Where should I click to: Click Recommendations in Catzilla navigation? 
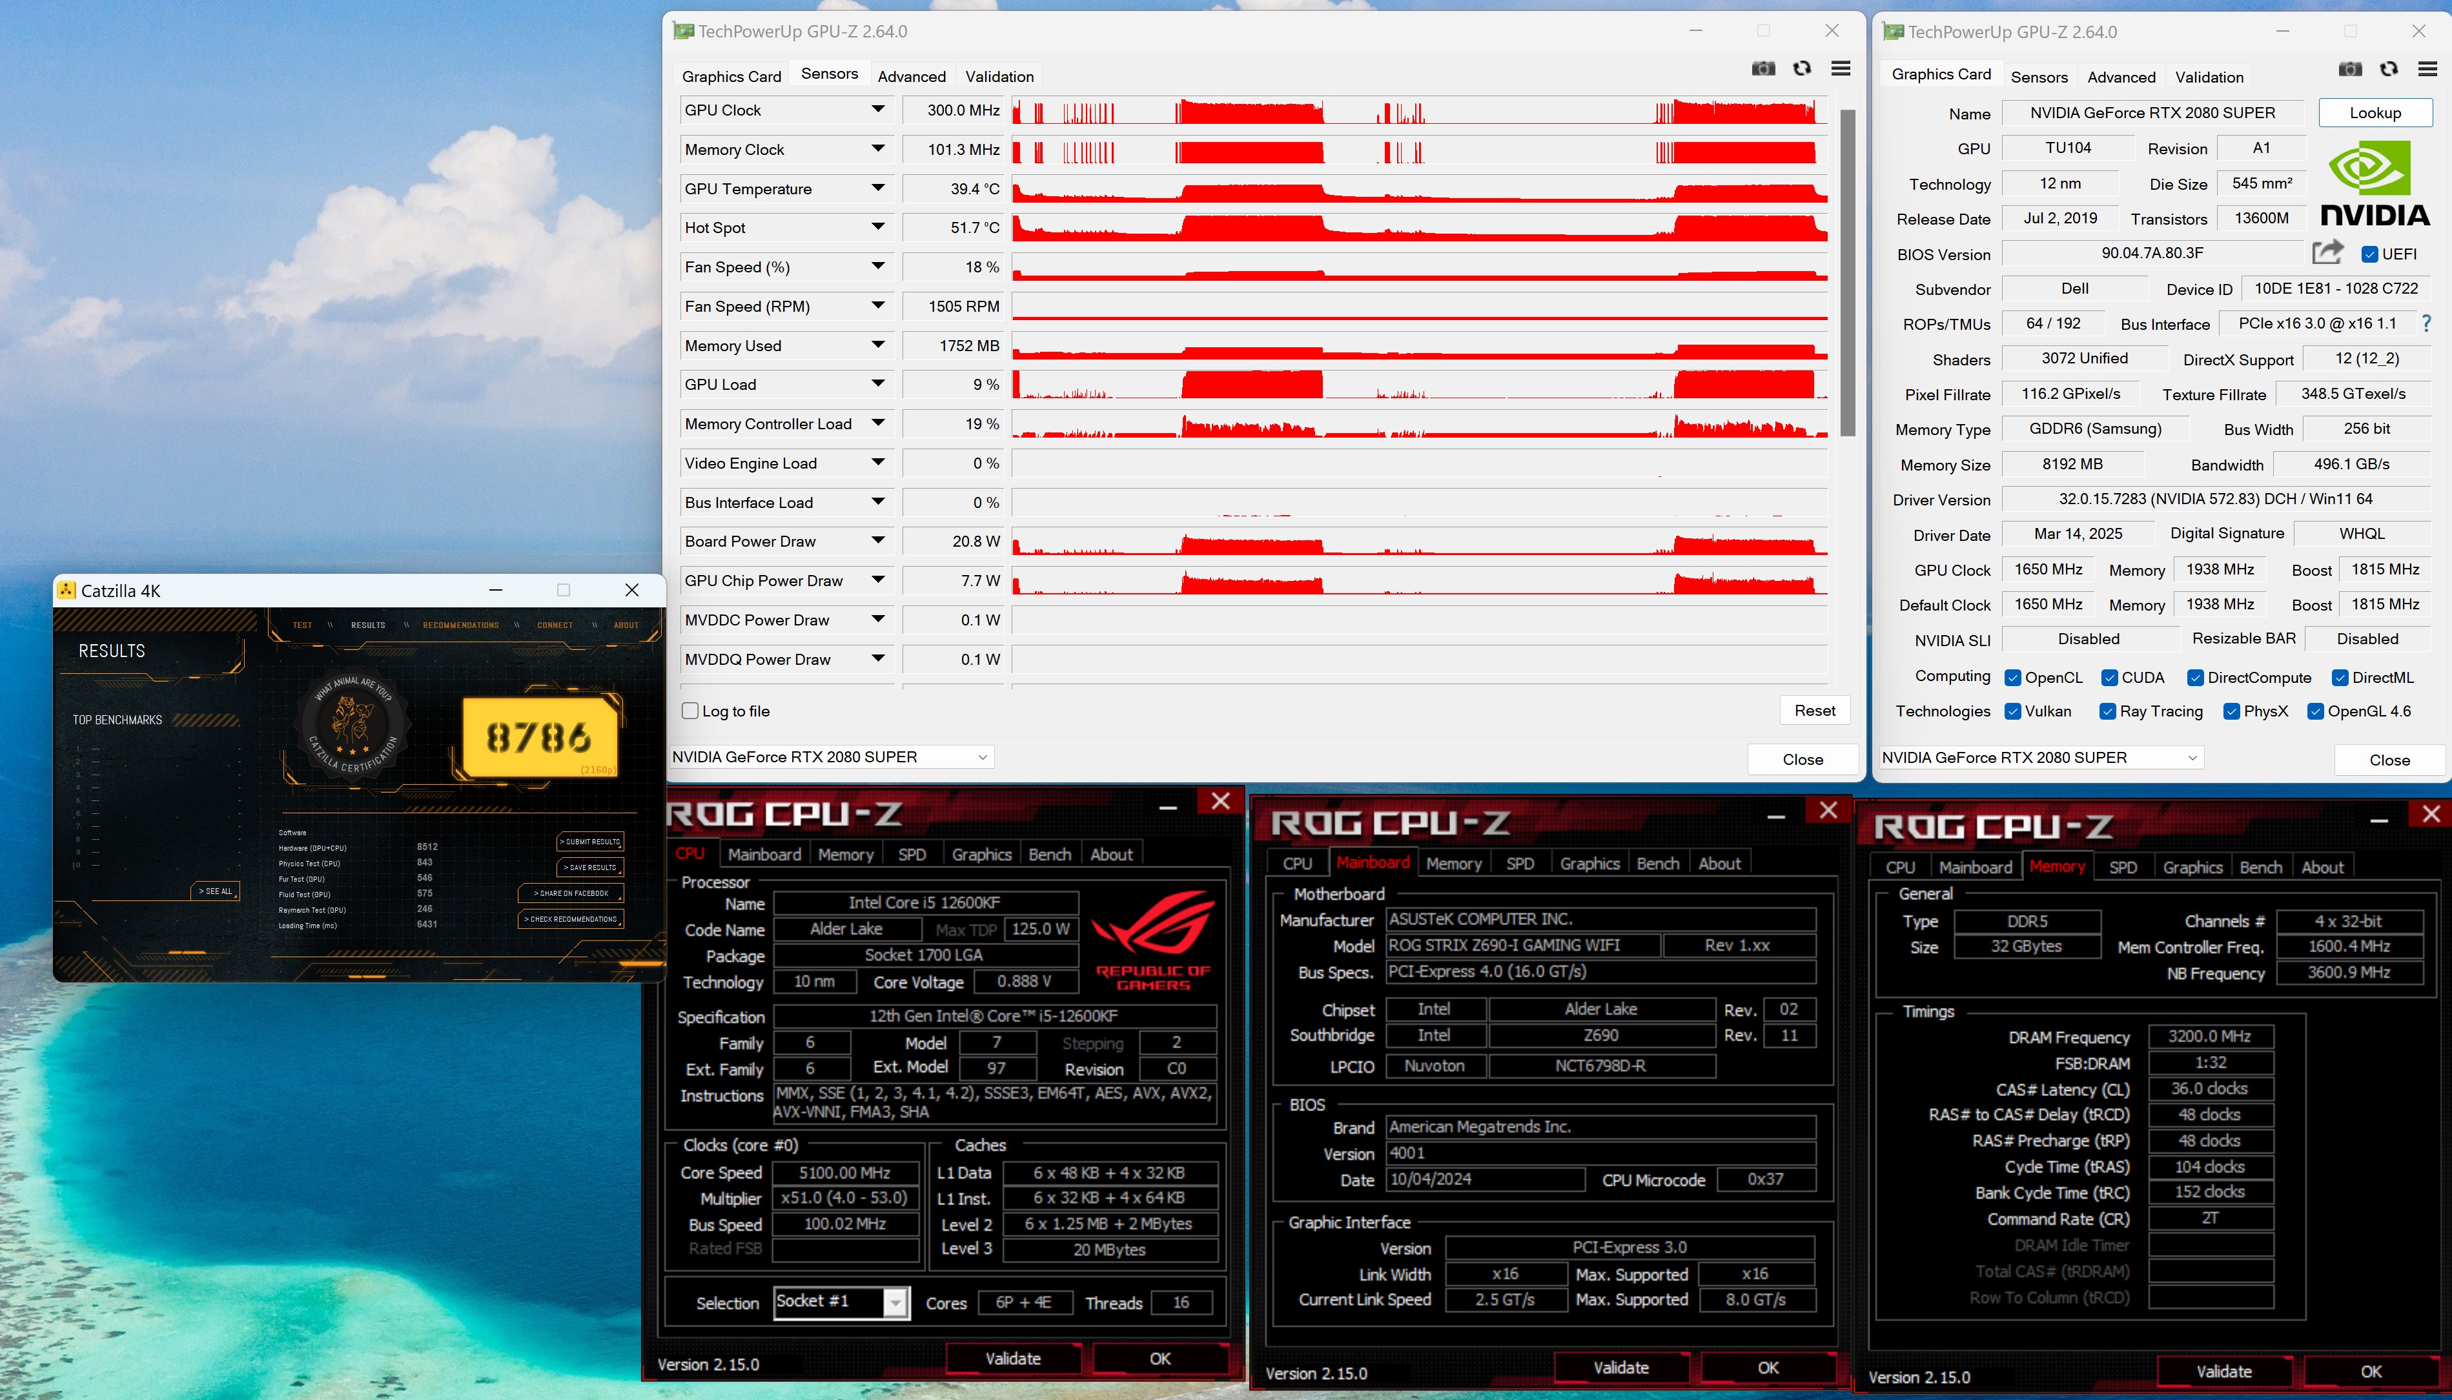[460, 625]
